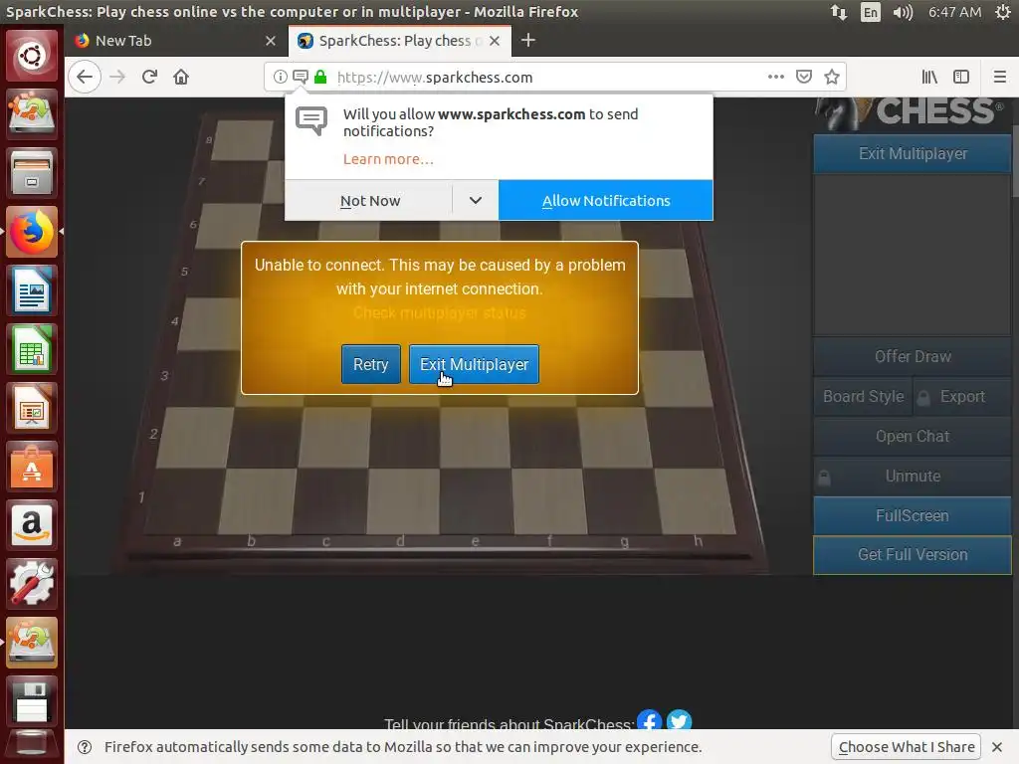Open sound volume indicator

pos(903,12)
